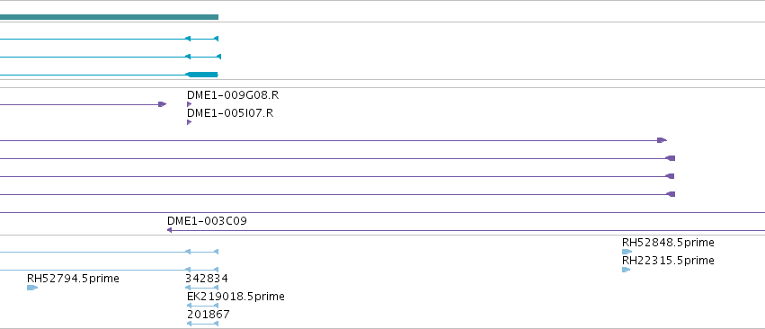Select the arrow marker under DME1-005I07.R

click(190, 122)
